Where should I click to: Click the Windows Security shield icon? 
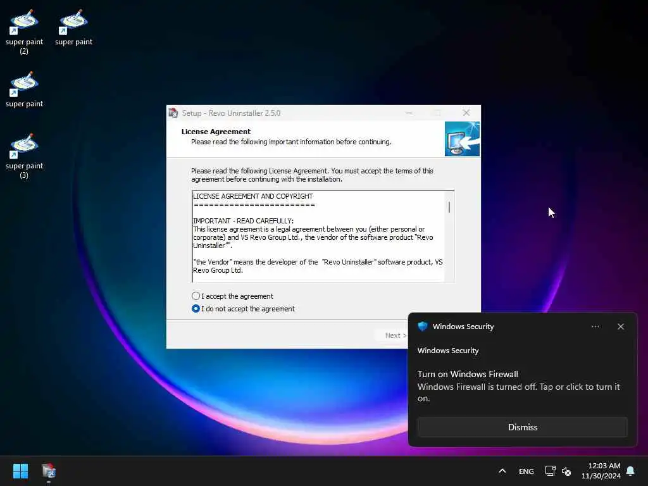pos(422,327)
